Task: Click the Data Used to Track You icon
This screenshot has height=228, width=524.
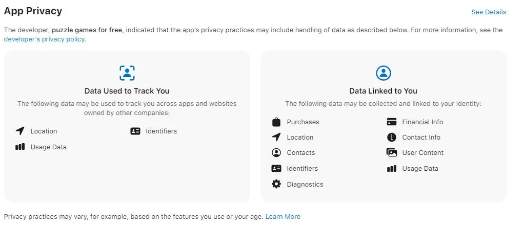Action: coord(127,73)
